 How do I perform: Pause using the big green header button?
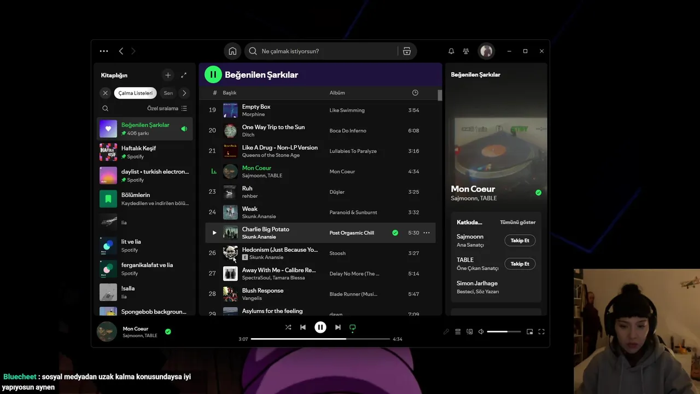click(213, 74)
